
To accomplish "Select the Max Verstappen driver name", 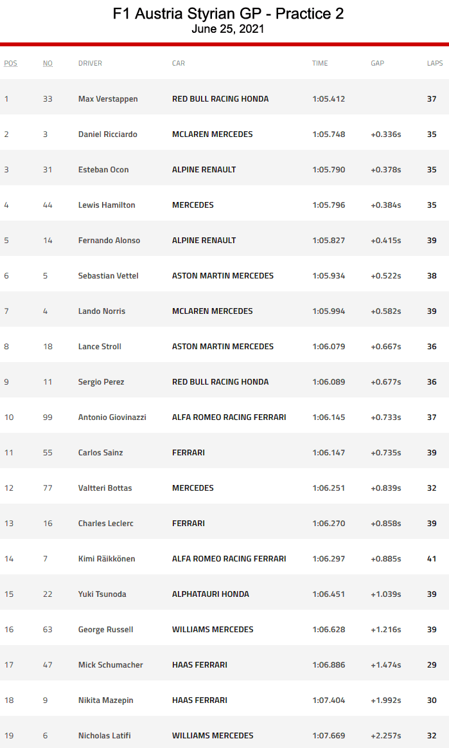I will click(108, 99).
